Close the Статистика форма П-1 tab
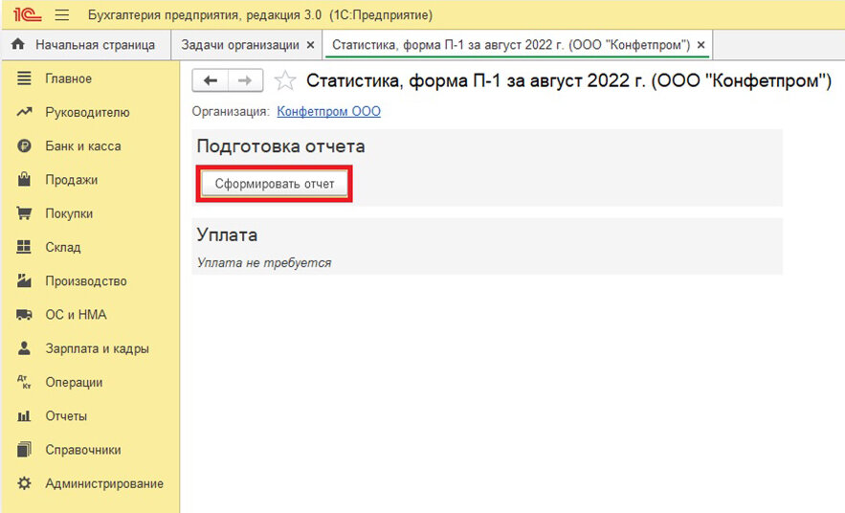Viewport: 845px width, 513px height. [x=700, y=45]
